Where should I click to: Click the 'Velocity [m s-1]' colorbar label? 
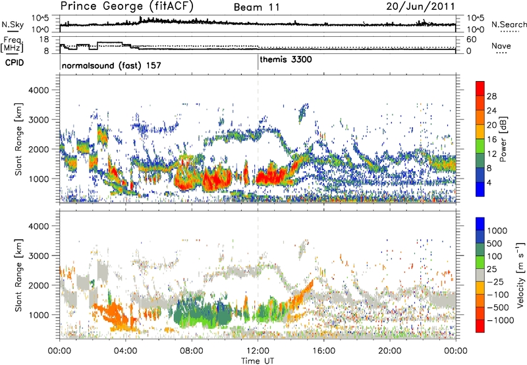520,275
